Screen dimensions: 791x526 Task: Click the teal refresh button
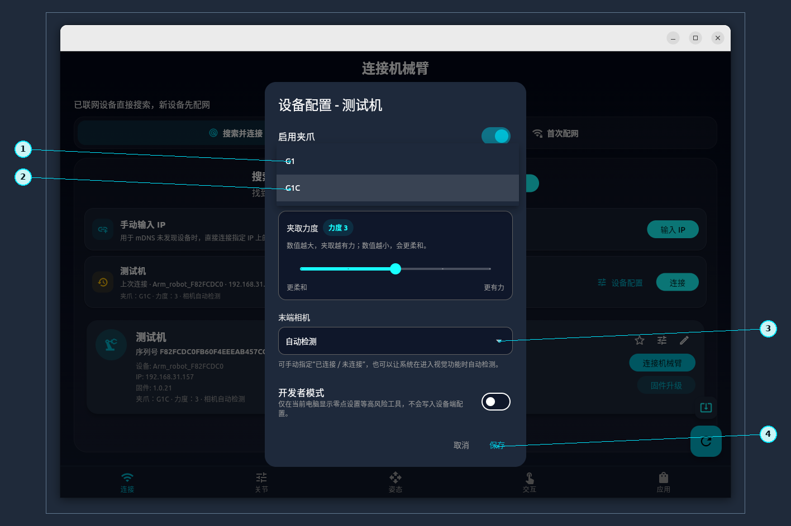tap(706, 441)
